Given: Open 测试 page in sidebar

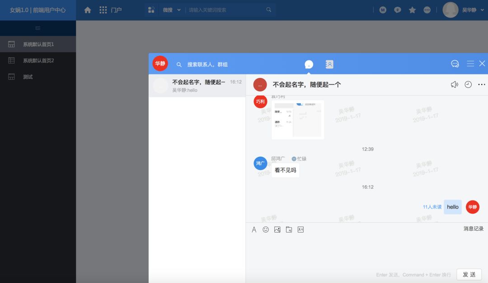Looking at the screenshot, I should [38, 77].
